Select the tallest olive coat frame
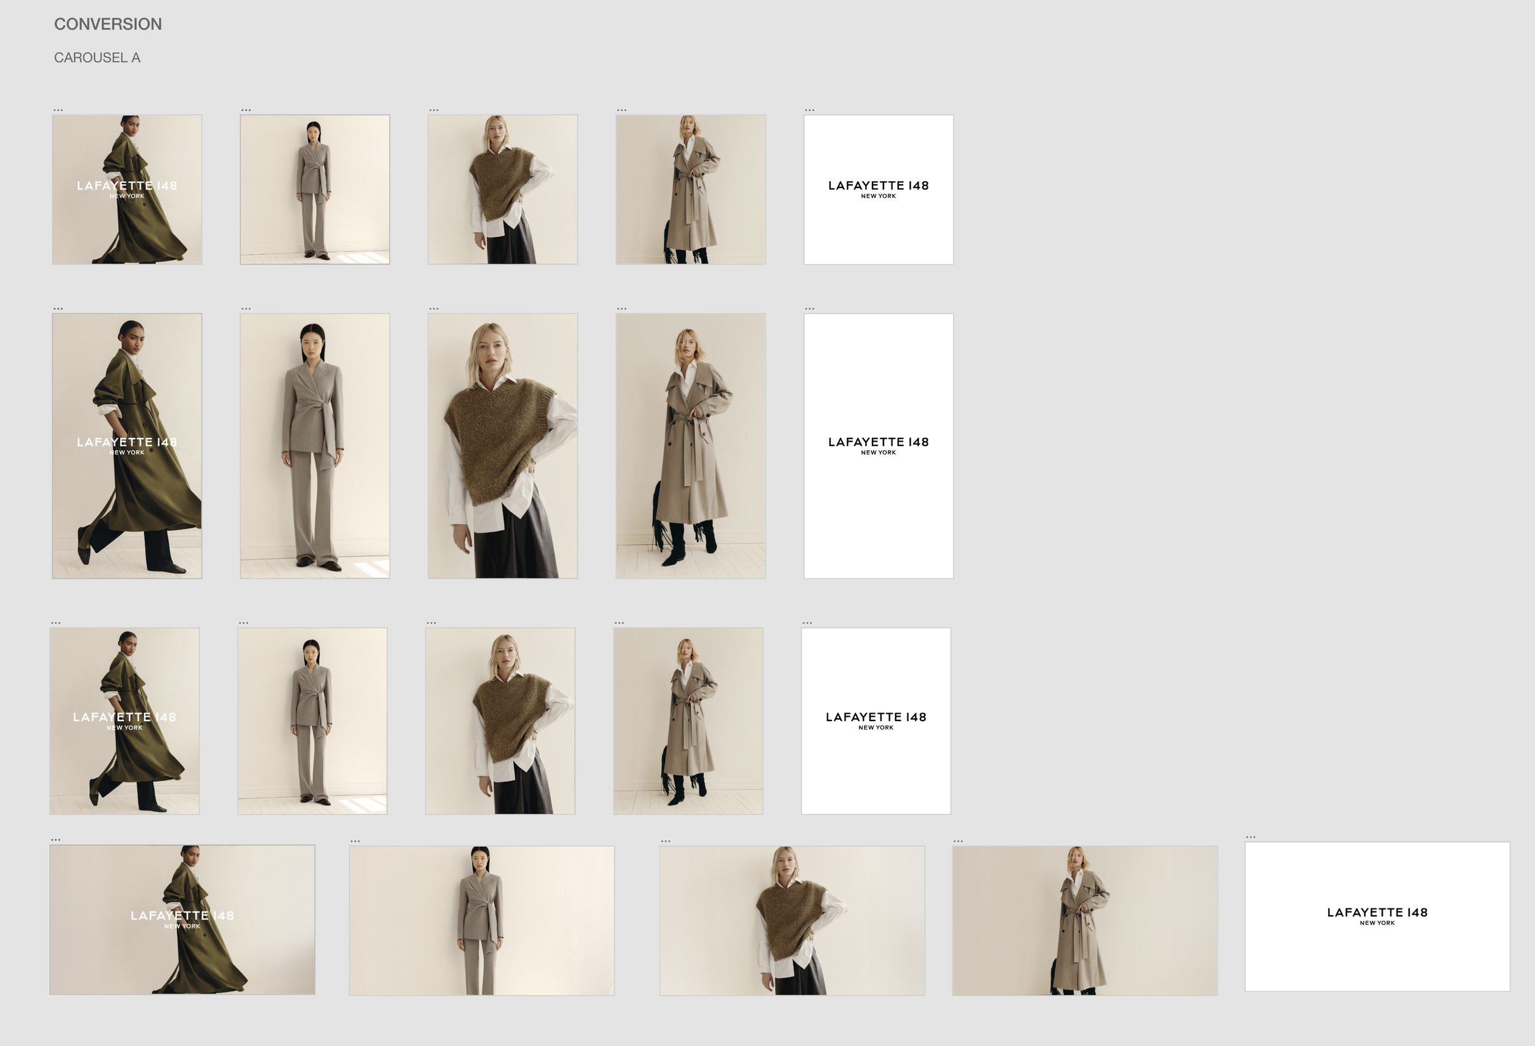Screen dimensions: 1535x1046 pyautogui.click(x=127, y=446)
